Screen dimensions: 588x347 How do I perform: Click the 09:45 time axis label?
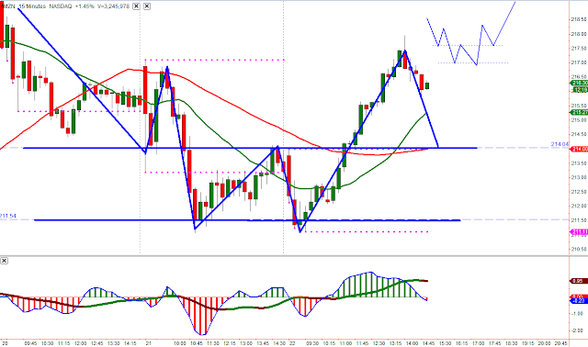pyautogui.click(x=30, y=343)
